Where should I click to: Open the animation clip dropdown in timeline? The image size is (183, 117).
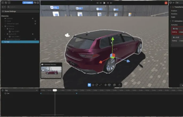coord(21,90)
